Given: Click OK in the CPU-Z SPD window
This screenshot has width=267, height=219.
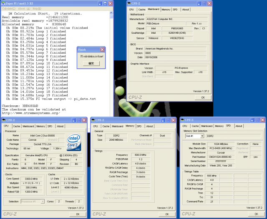Looking at the screenshot, I should pos(256,214).
